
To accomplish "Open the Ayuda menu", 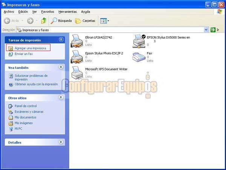I will [86, 12].
